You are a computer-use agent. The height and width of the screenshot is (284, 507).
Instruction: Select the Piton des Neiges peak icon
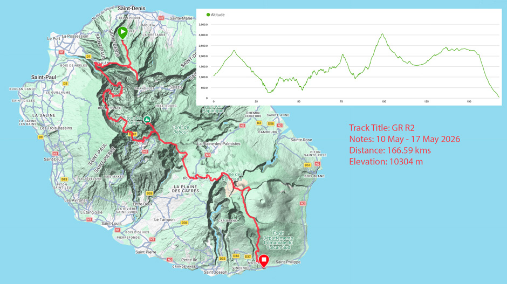147,119
